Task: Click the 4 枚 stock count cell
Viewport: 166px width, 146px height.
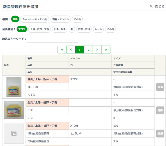Action: tap(133, 95)
